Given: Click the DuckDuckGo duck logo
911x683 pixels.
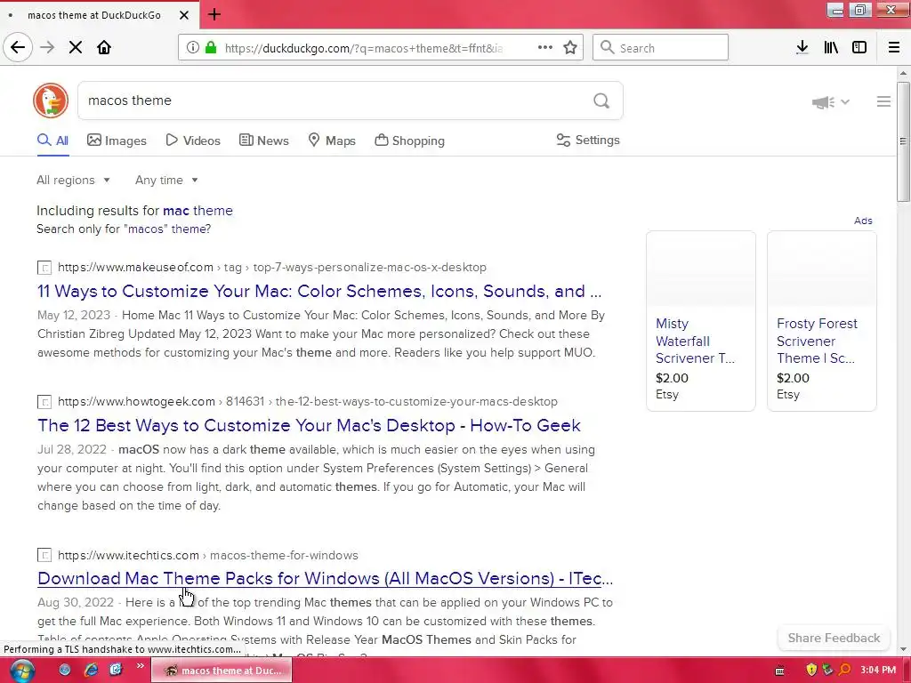Looking at the screenshot, I should pyautogui.click(x=51, y=100).
